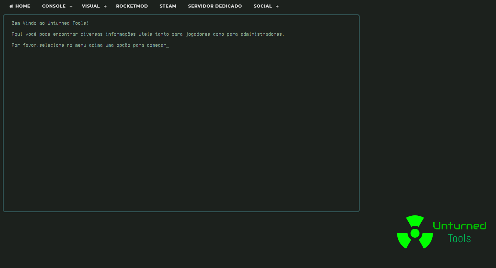The width and height of the screenshot is (496, 268).
Task: Expand the VISUAL menu plus sign
Action: pyautogui.click(x=105, y=6)
